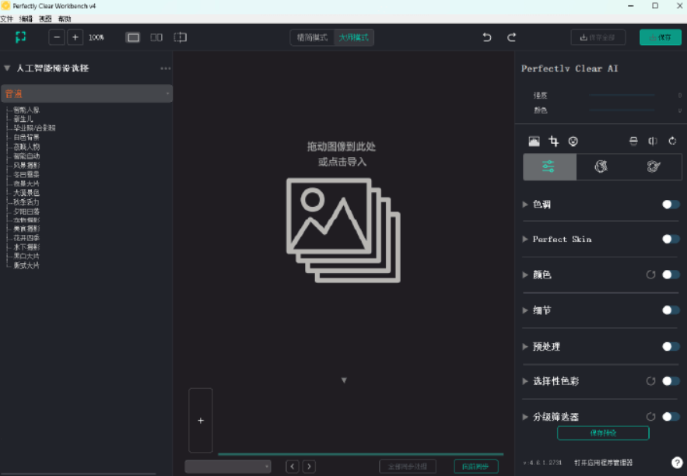Open the face detection (smiley) tool
687x476 pixels.
[x=573, y=141]
